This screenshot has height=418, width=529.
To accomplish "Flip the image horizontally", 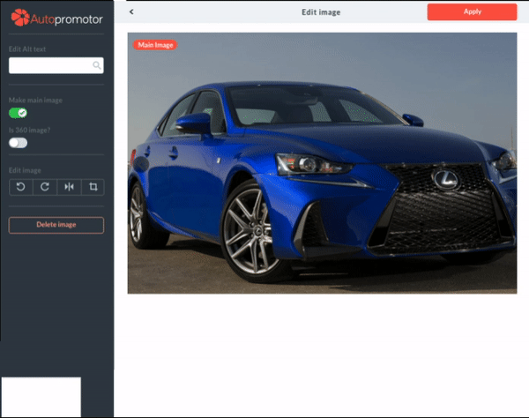I will click(68, 187).
